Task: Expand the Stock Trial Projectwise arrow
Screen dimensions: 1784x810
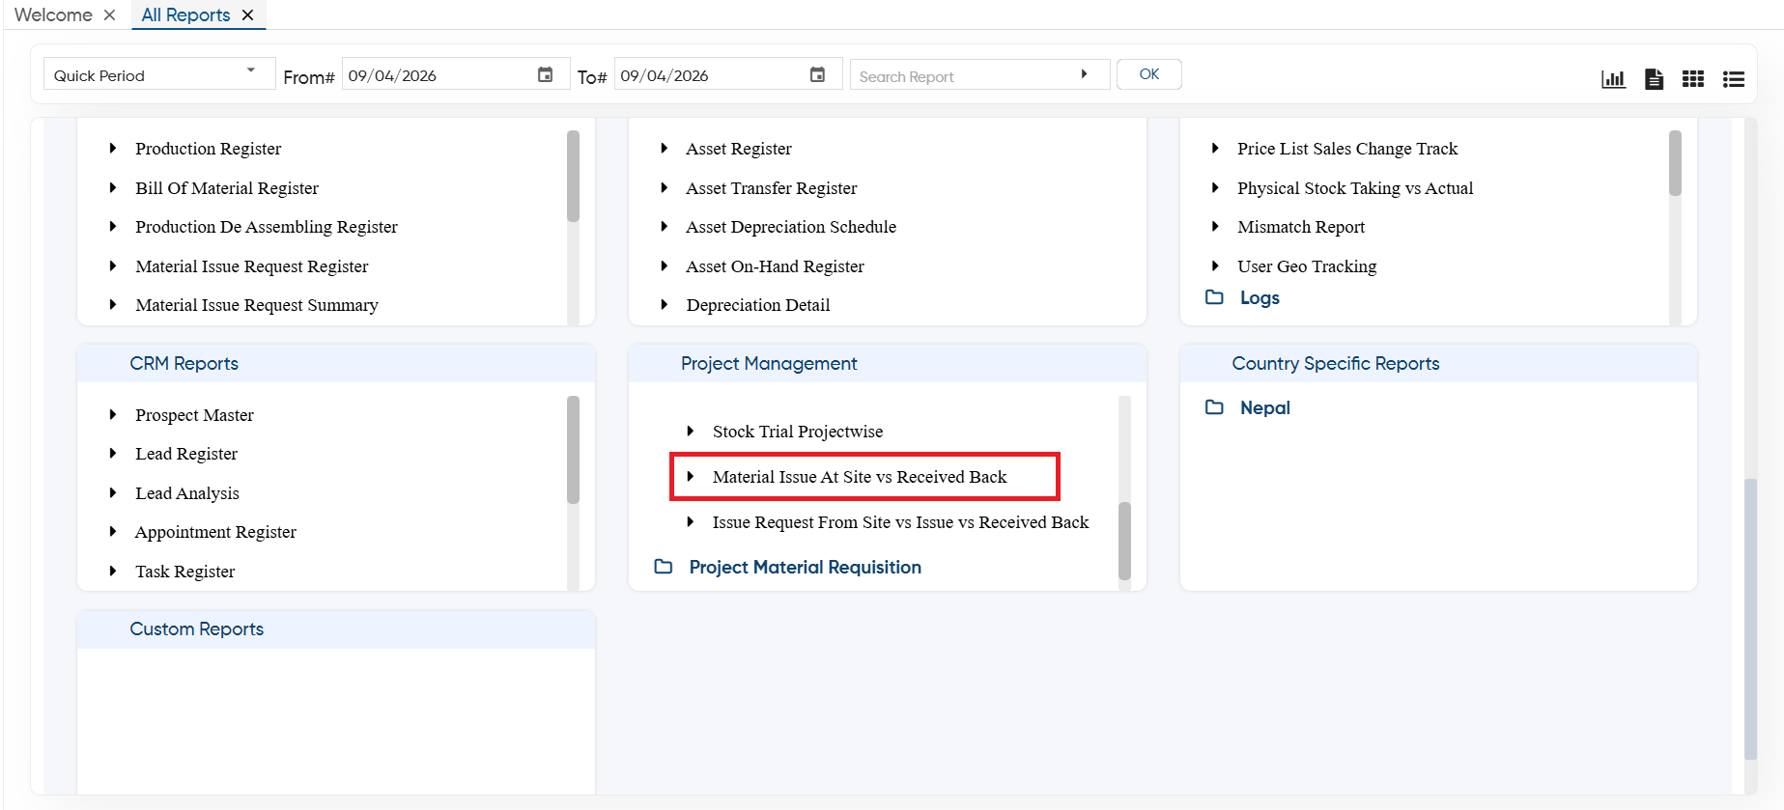Action: tap(690, 432)
